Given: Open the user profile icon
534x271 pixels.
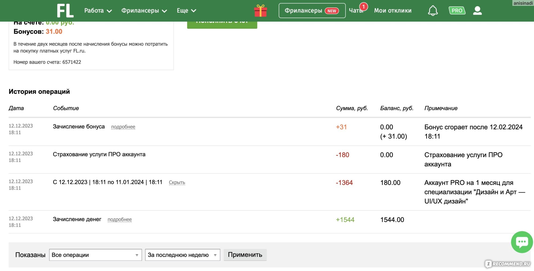Looking at the screenshot, I should (x=477, y=11).
